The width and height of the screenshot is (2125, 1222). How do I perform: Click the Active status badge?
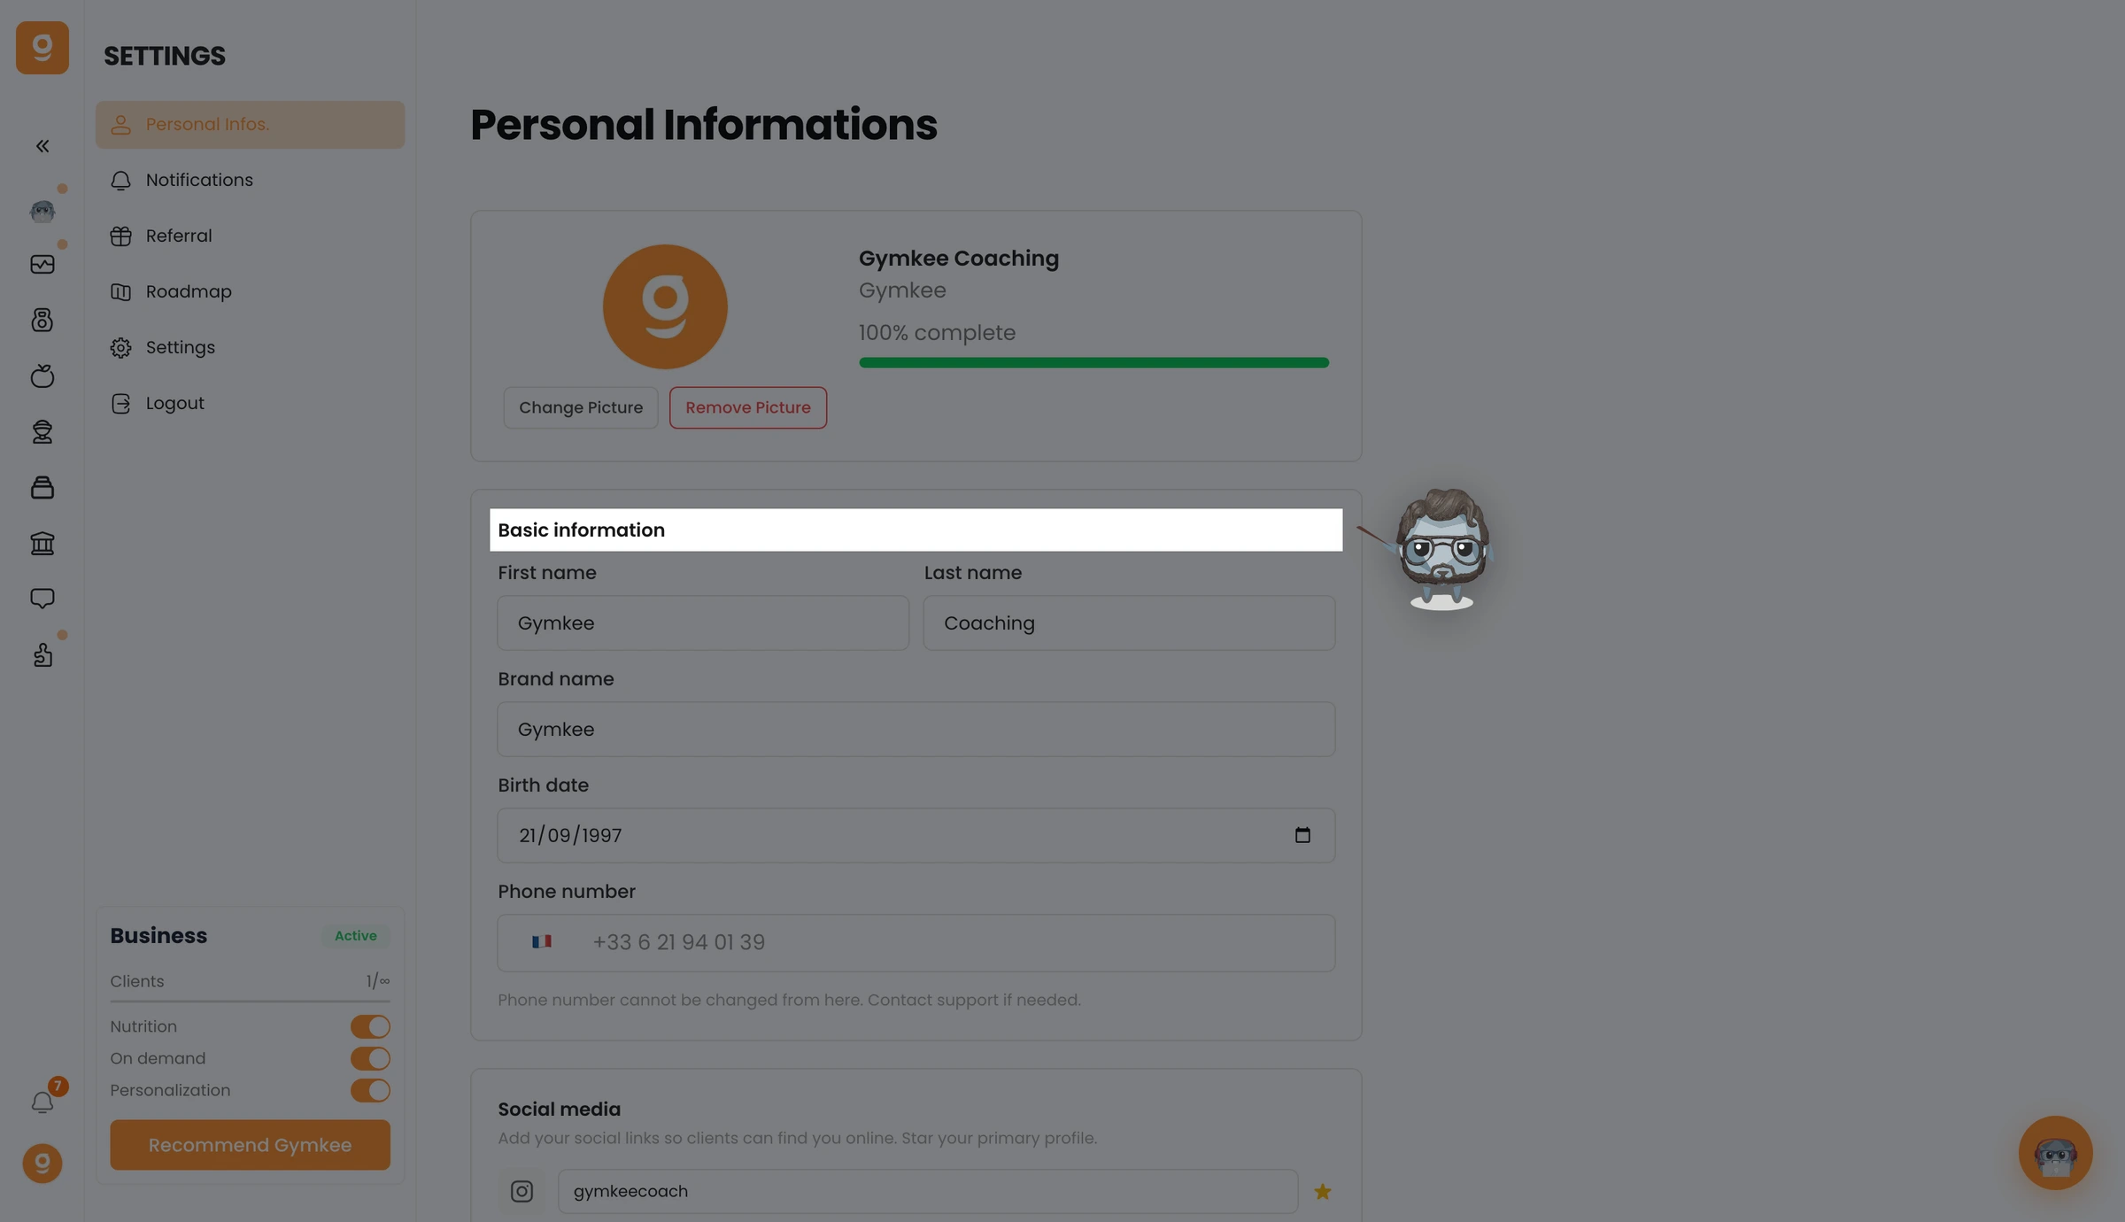pyautogui.click(x=356, y=936)
